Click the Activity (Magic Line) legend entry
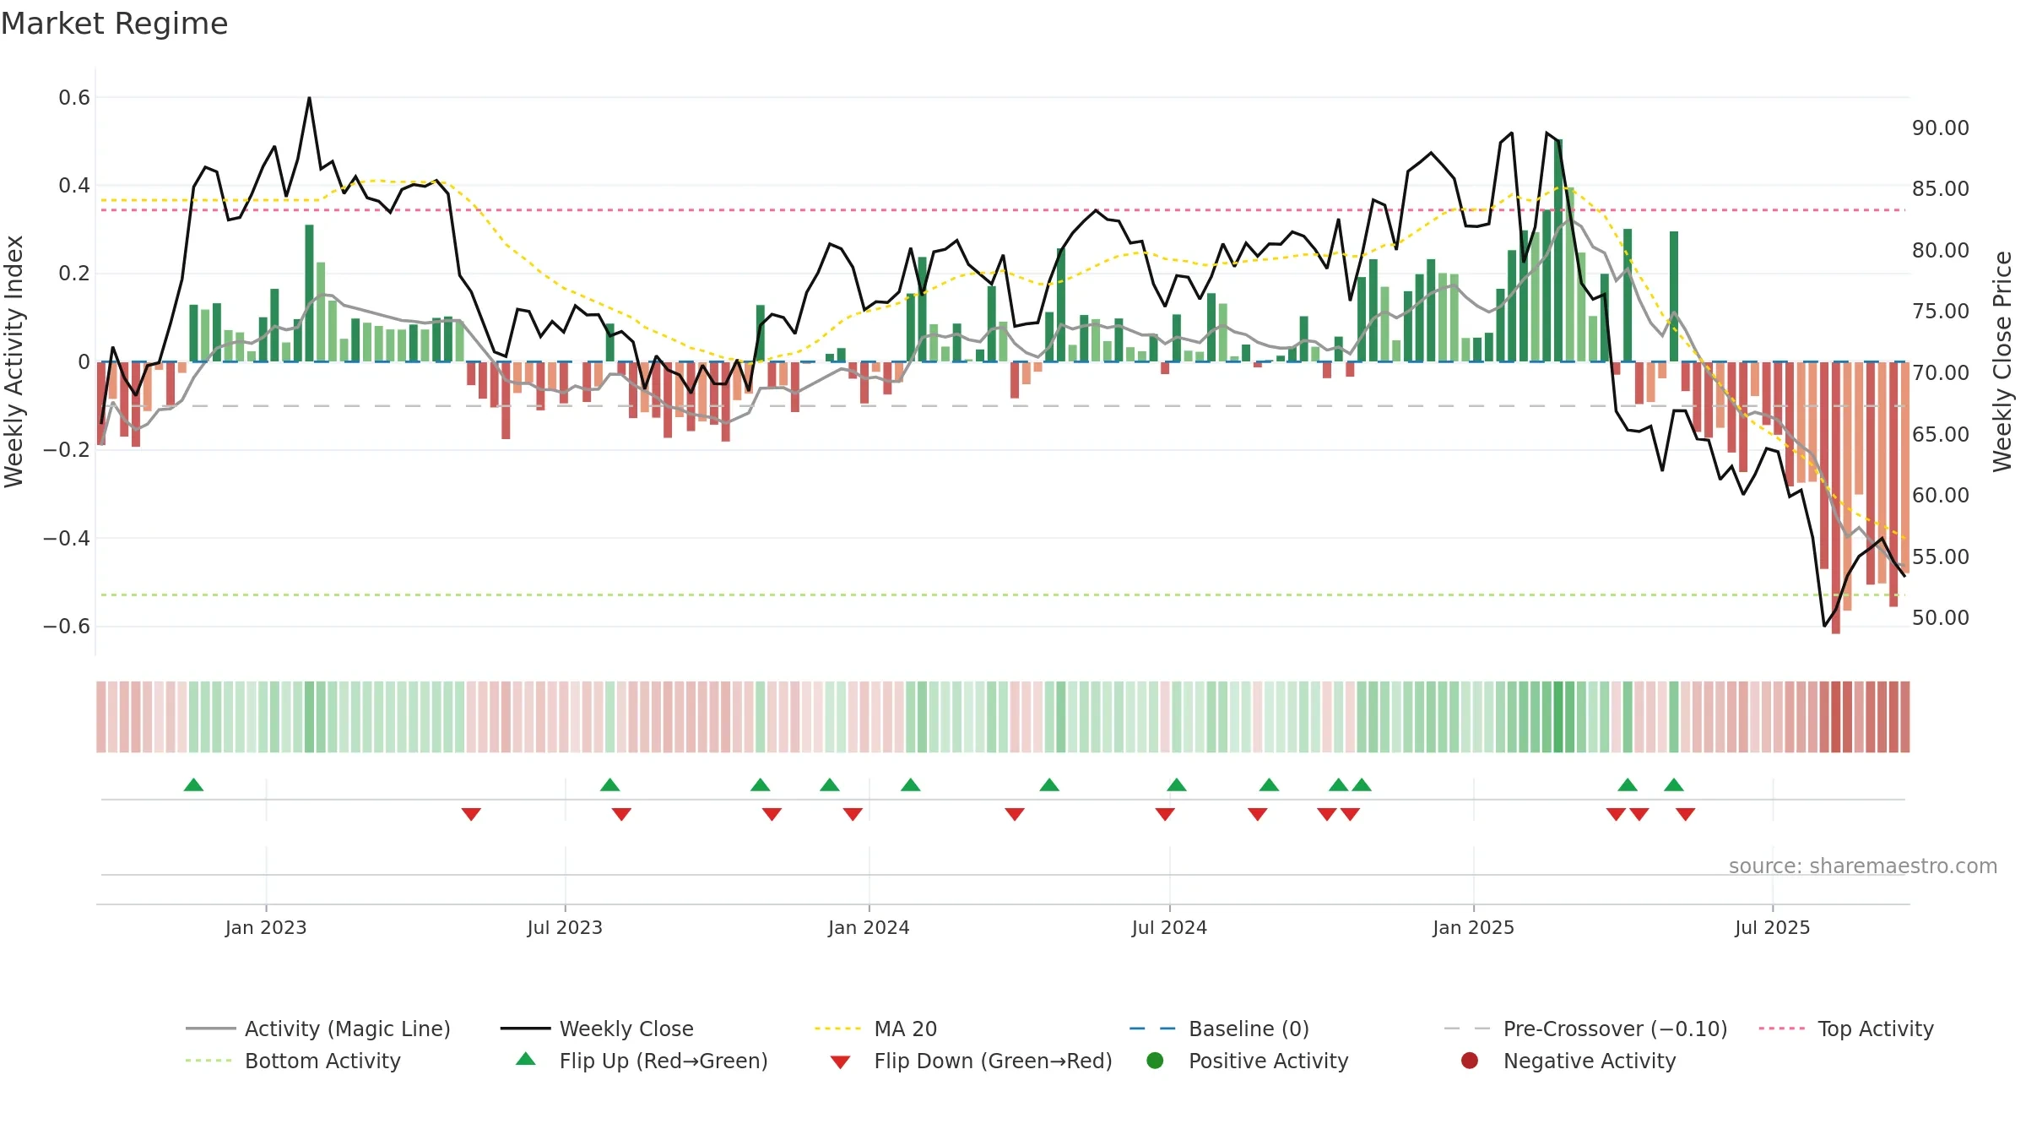2026x1140 pixels. 318,1029
